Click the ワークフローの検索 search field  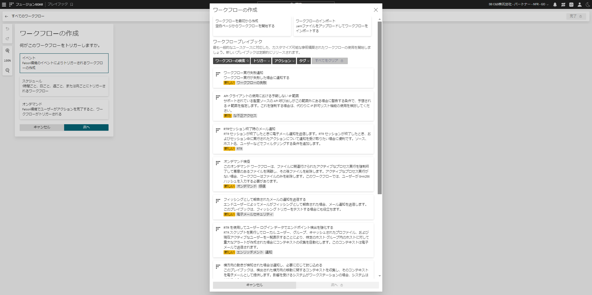click(231, 61)
